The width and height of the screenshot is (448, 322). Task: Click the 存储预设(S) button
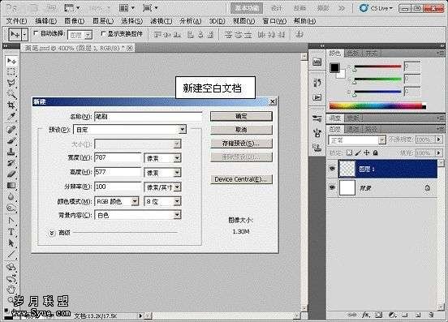[x=241, y=143]
